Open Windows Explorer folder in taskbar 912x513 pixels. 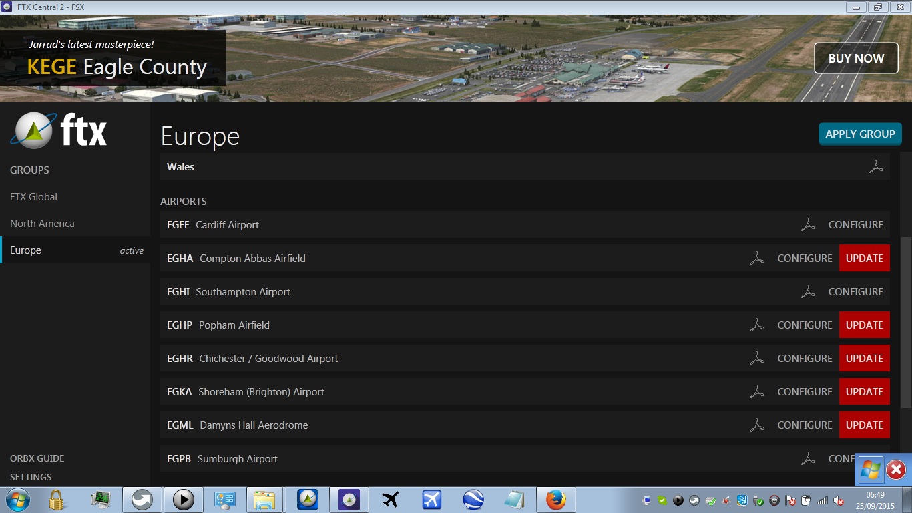264,500
